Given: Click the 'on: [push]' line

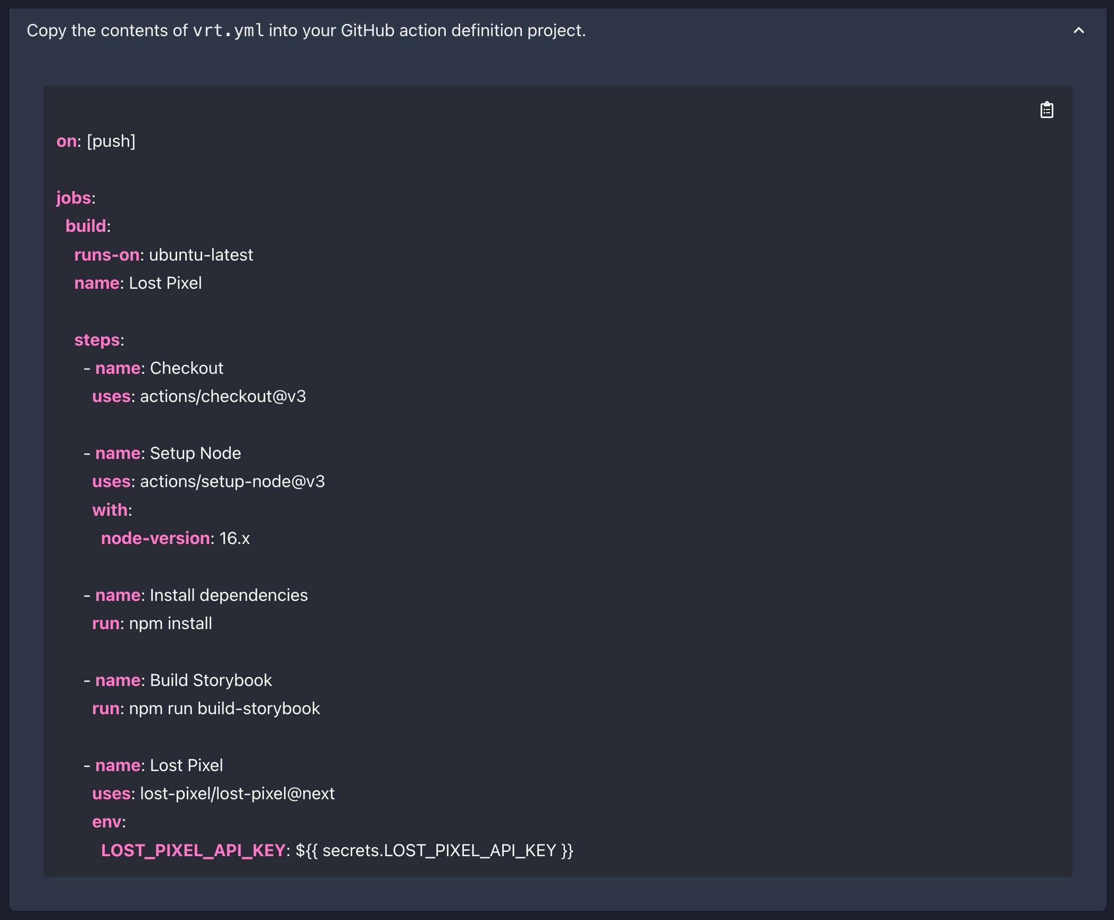Looking at the screenshot, I should click(x=96, y=141).
